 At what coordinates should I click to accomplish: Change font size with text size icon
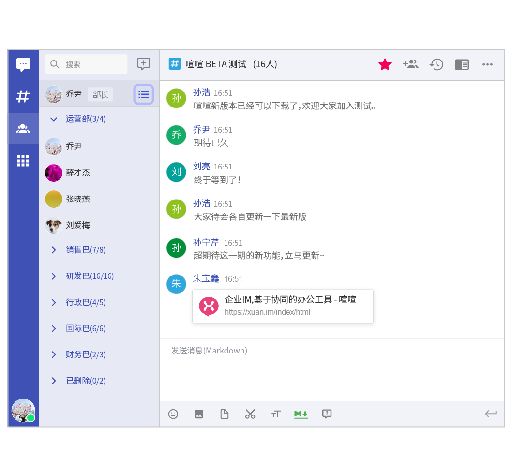[276, 414]
